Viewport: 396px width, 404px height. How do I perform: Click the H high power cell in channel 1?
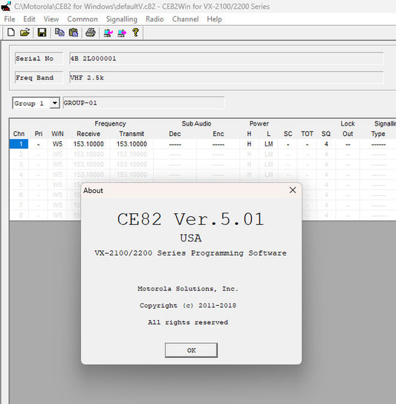tap(249, 144)
